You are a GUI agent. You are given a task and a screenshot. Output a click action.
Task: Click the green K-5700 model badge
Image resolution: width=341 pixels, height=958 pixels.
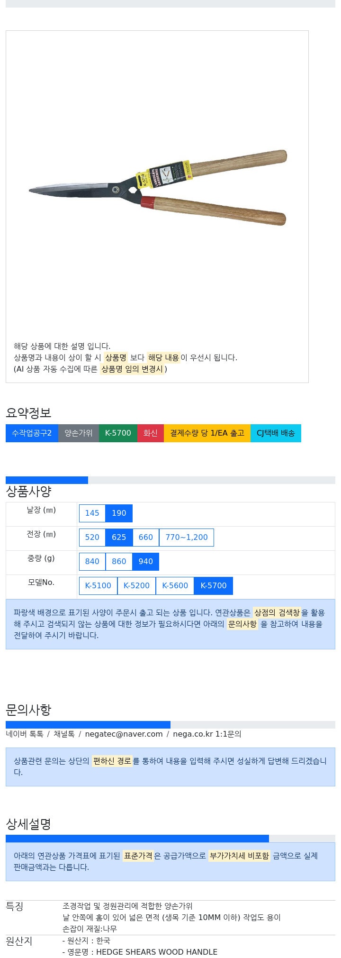118,433
